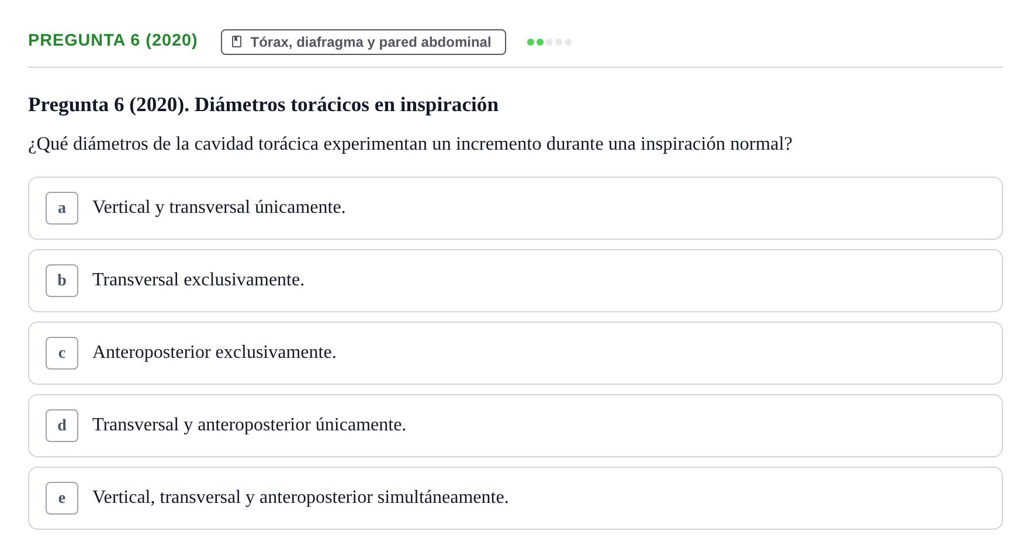Screen dimensions: 1031x559
Task: Choose answer Vertical y transversal únicamente
Action: pos(515,208)
